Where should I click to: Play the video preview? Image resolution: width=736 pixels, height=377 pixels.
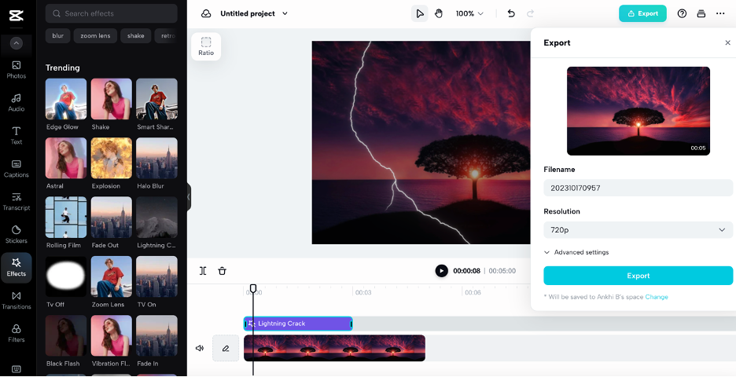tap(441, 270)
